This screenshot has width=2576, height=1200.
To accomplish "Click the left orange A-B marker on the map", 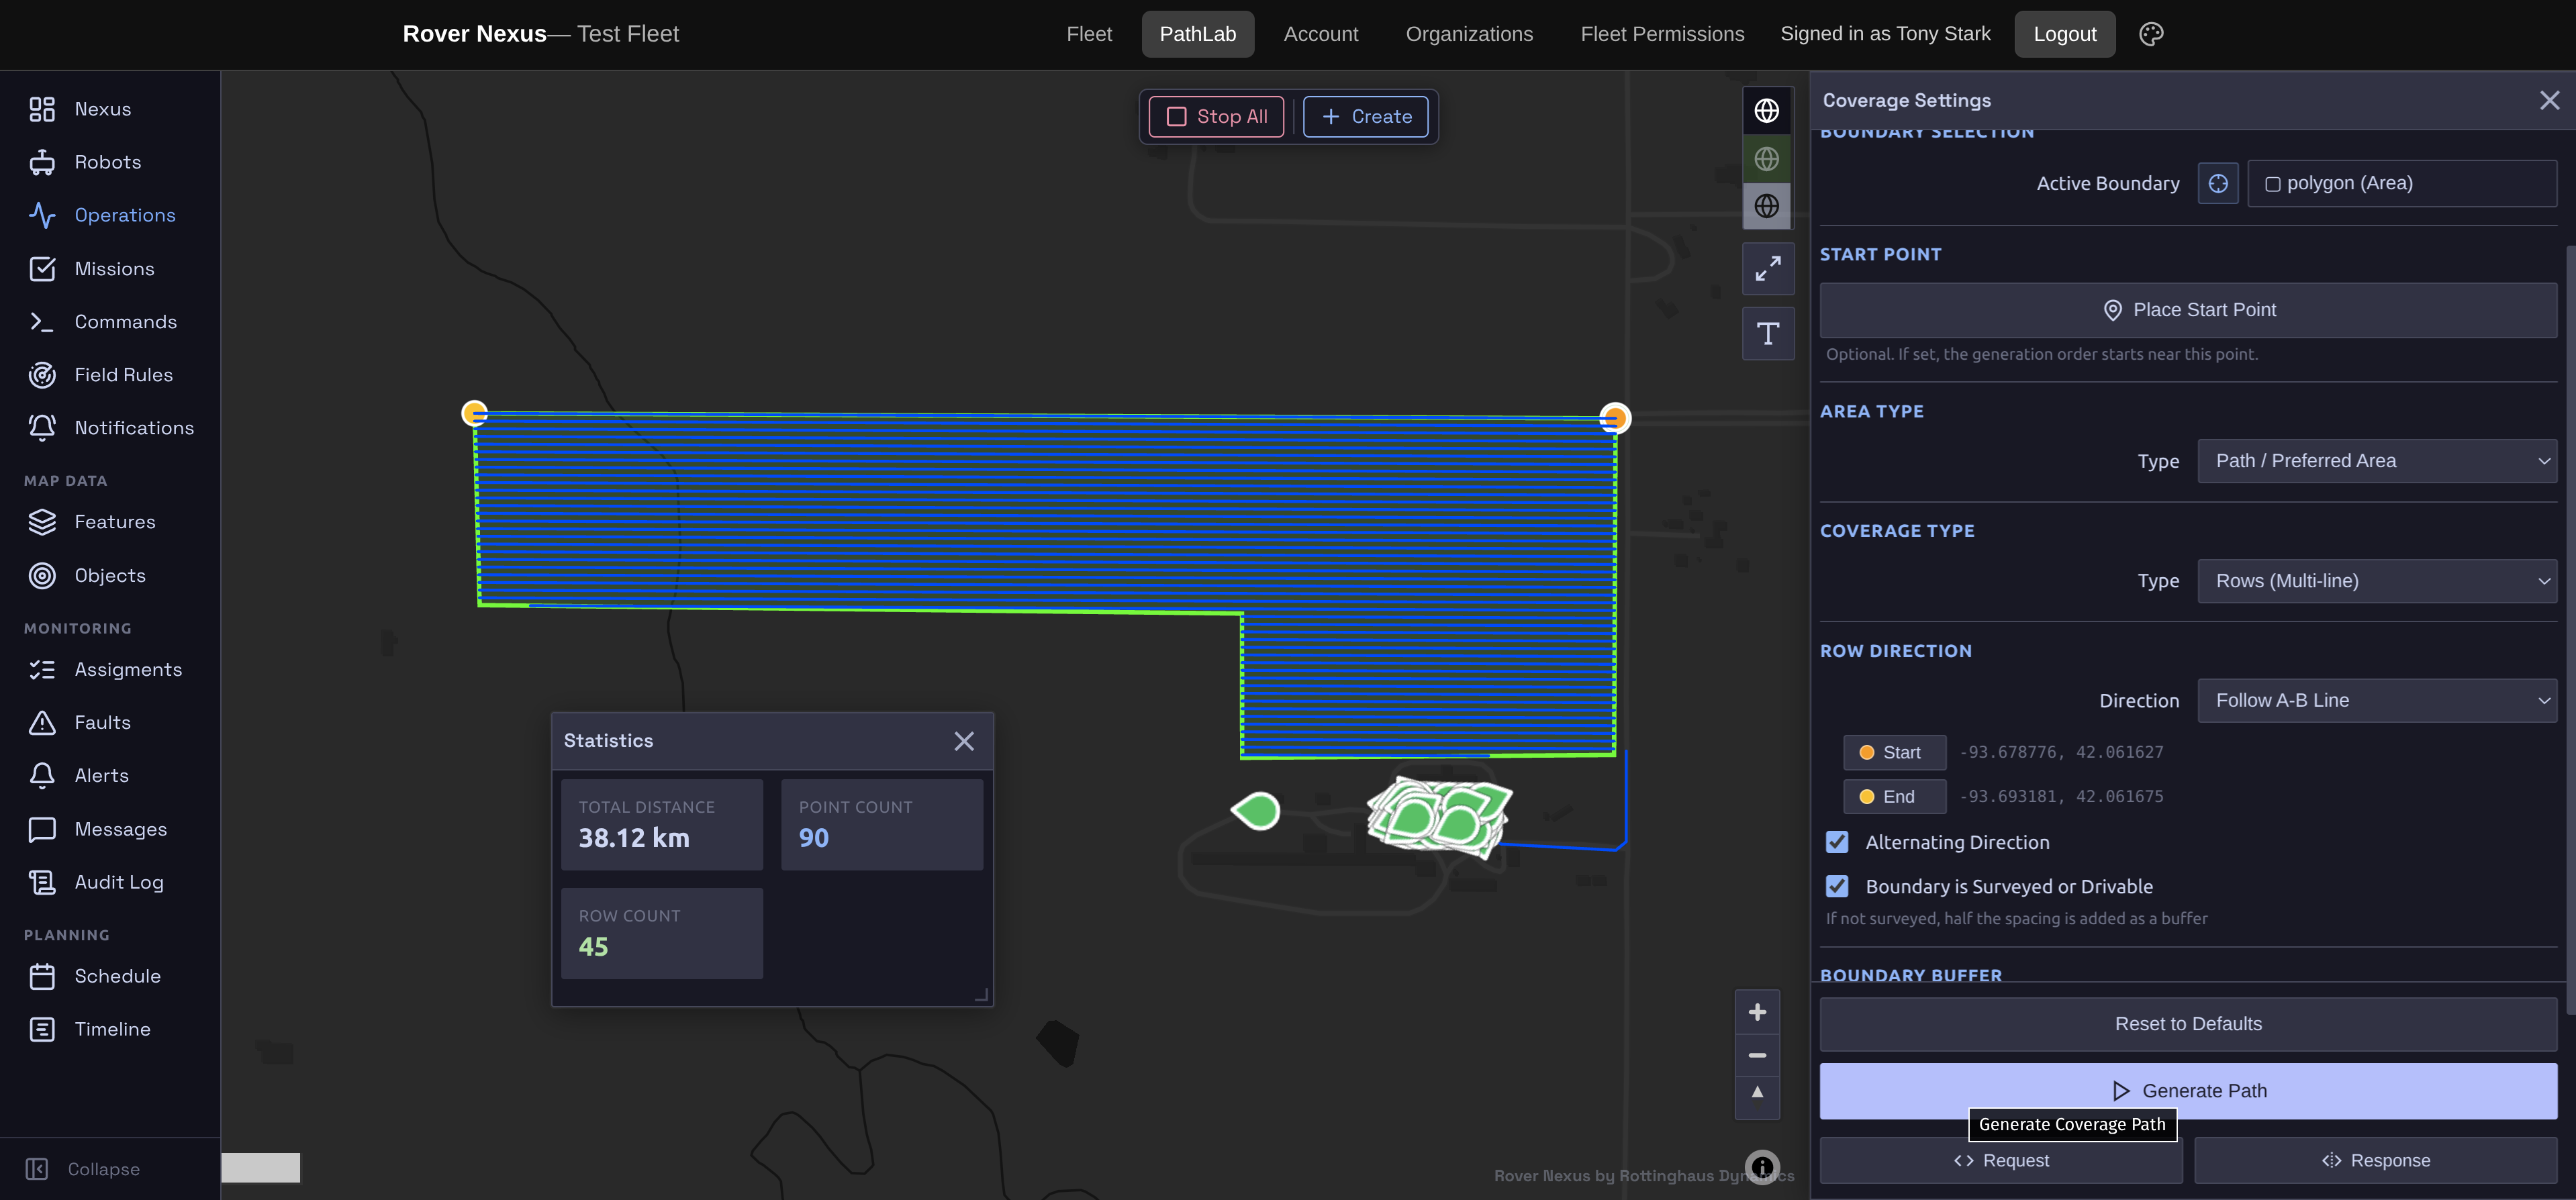I will point(475,413).
